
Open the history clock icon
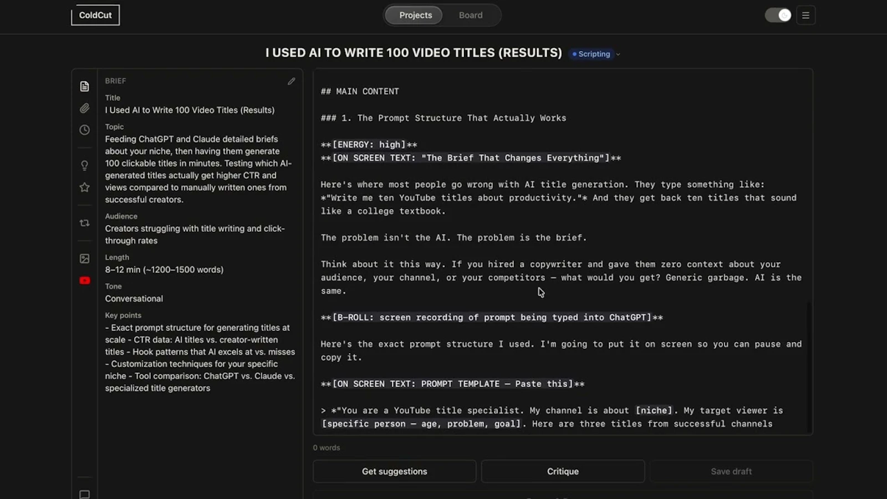tap(84, 130)
